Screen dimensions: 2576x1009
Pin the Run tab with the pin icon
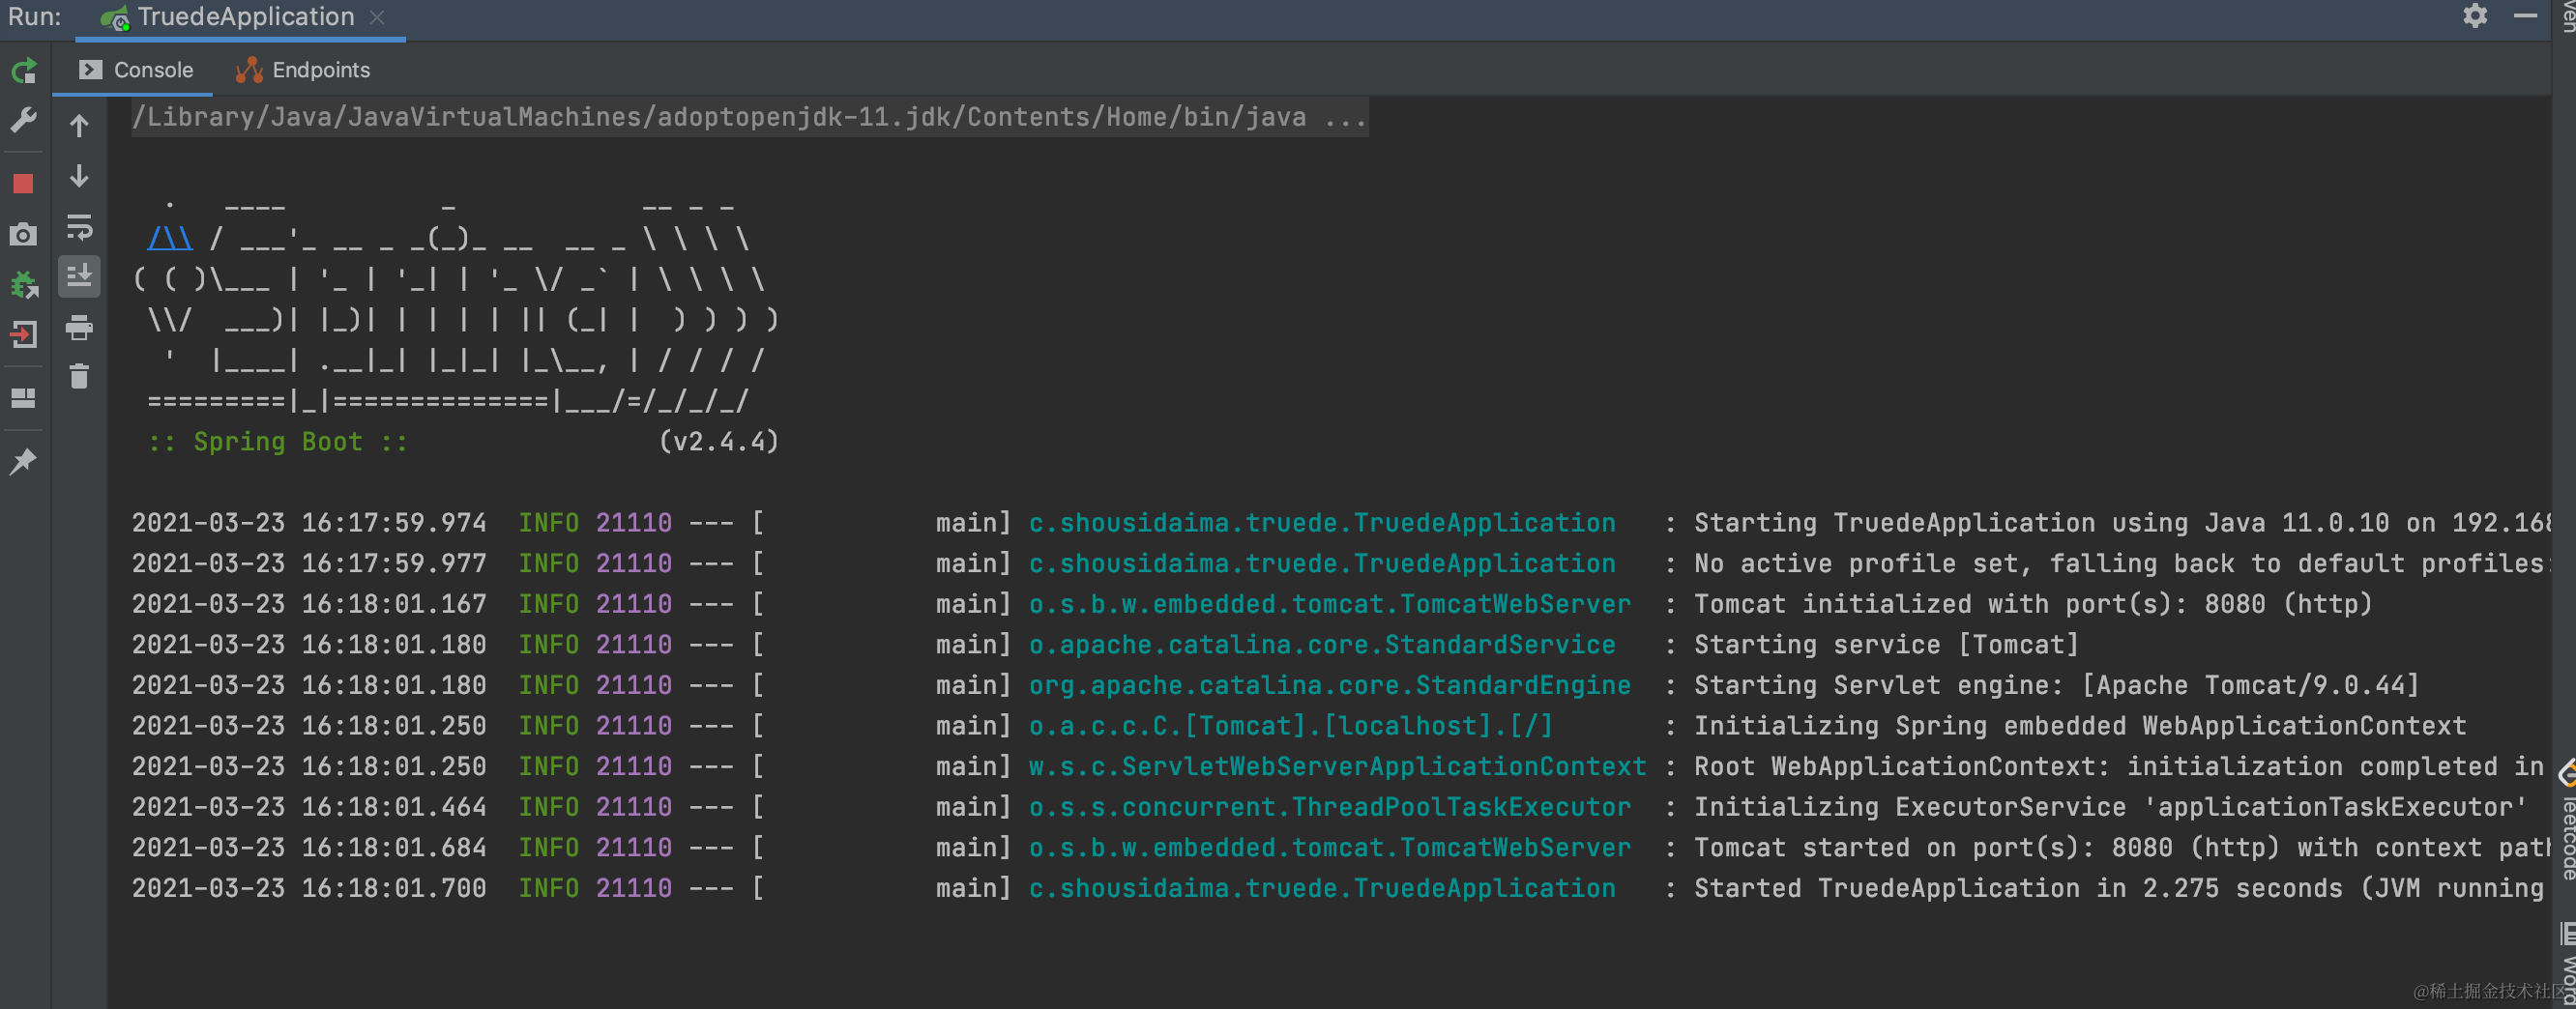[24, 462]
